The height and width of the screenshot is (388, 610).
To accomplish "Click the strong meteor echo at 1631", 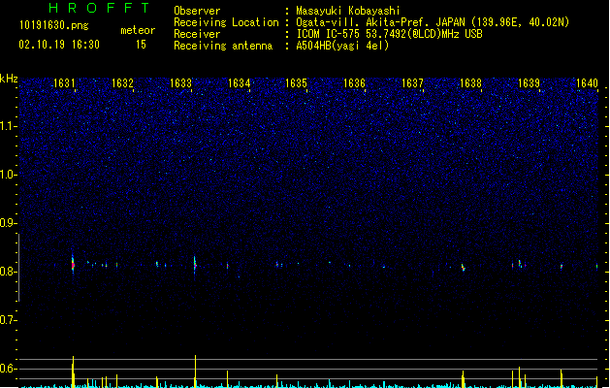I will 73,265.
